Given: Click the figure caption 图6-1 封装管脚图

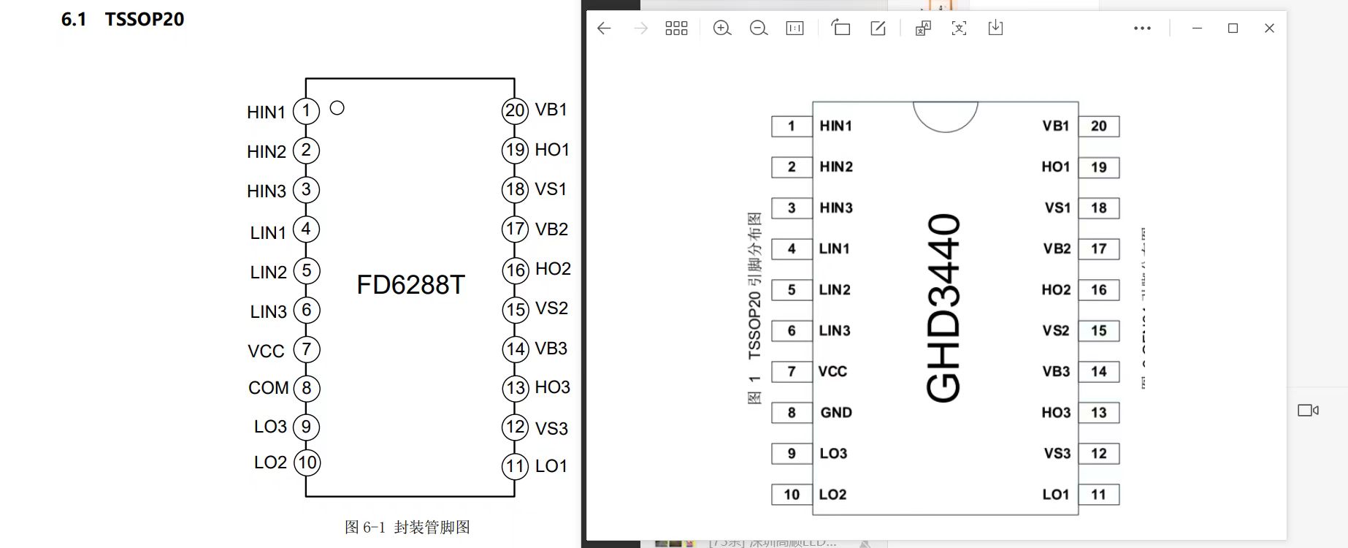Looking at the screenshot, I should pyautogui.click(x=407, y=528).
